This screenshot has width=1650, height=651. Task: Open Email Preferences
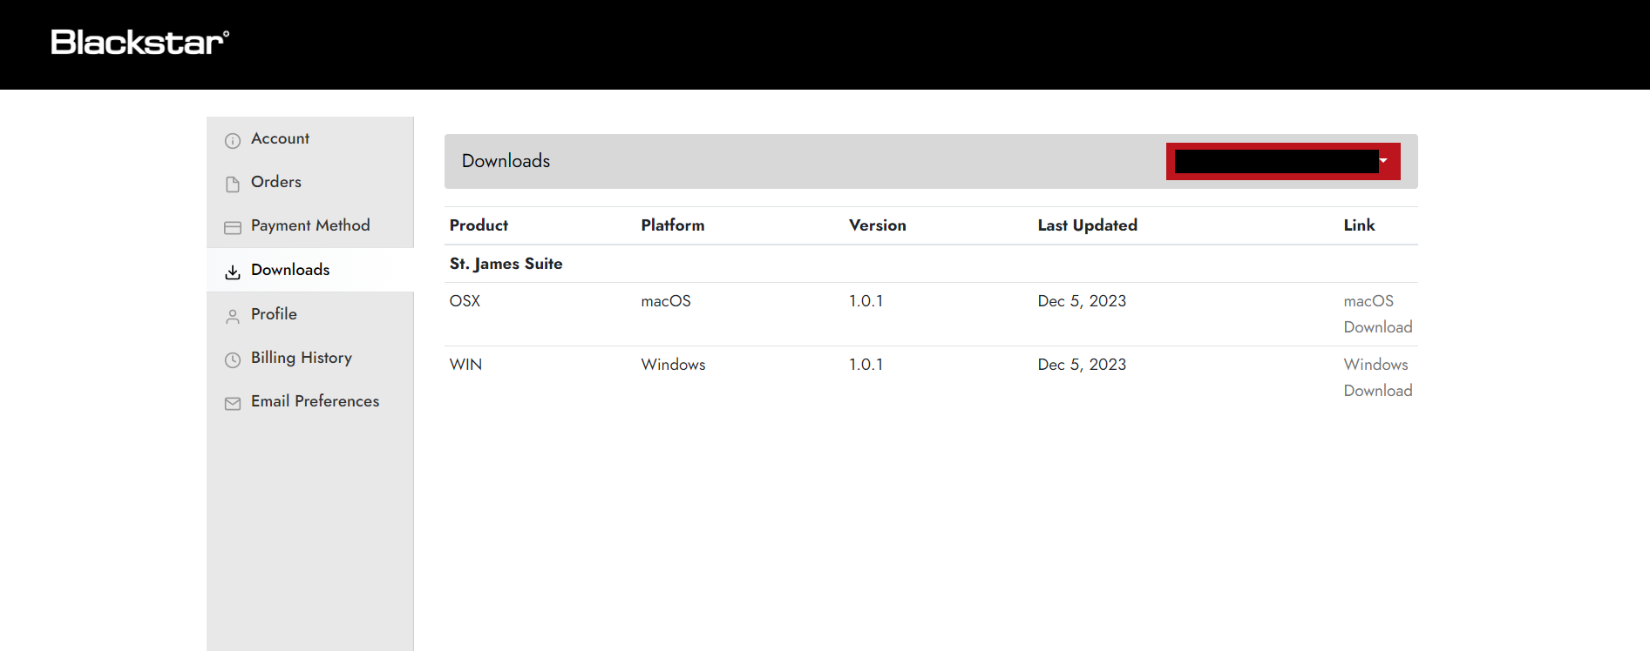coord(315,401)
